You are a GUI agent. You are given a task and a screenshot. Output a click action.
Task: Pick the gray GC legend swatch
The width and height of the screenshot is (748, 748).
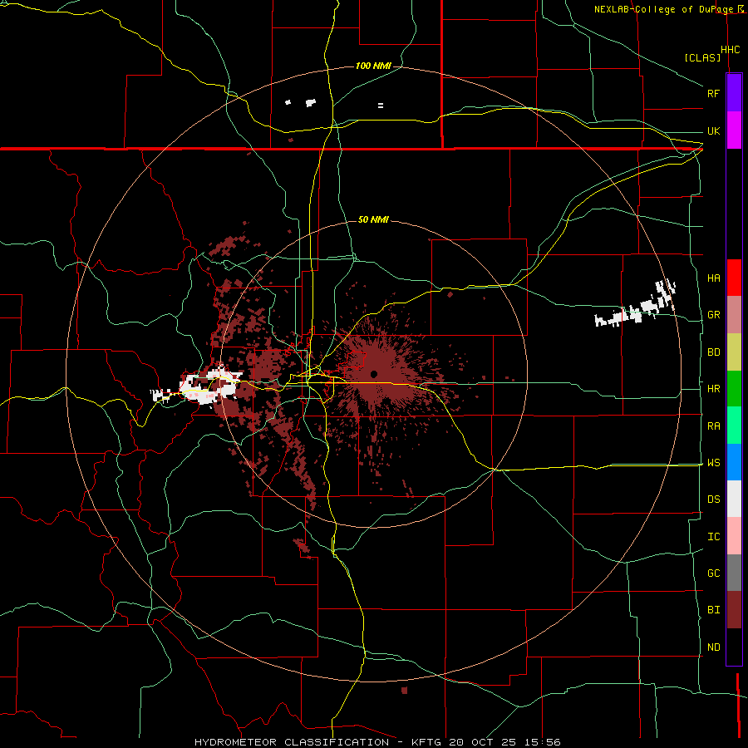tap(734, 573)
